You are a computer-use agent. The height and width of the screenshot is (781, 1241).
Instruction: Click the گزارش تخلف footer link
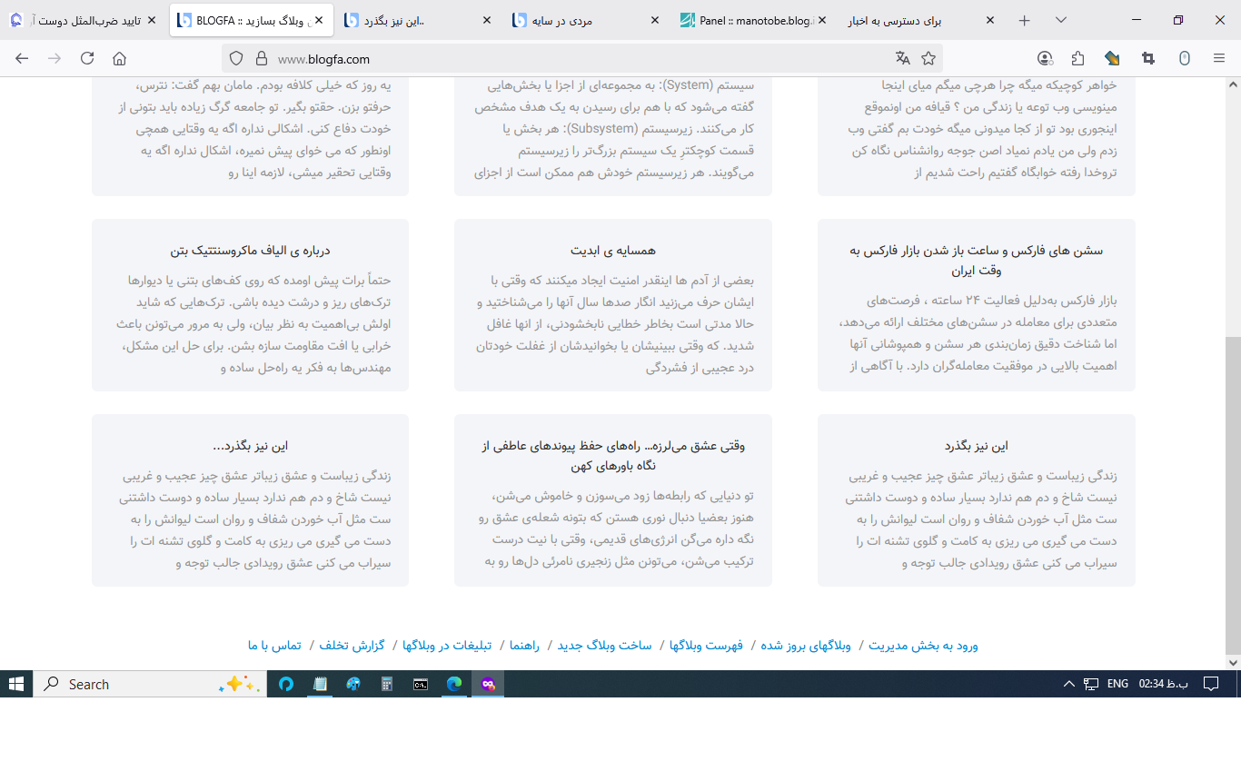(352, 646)
